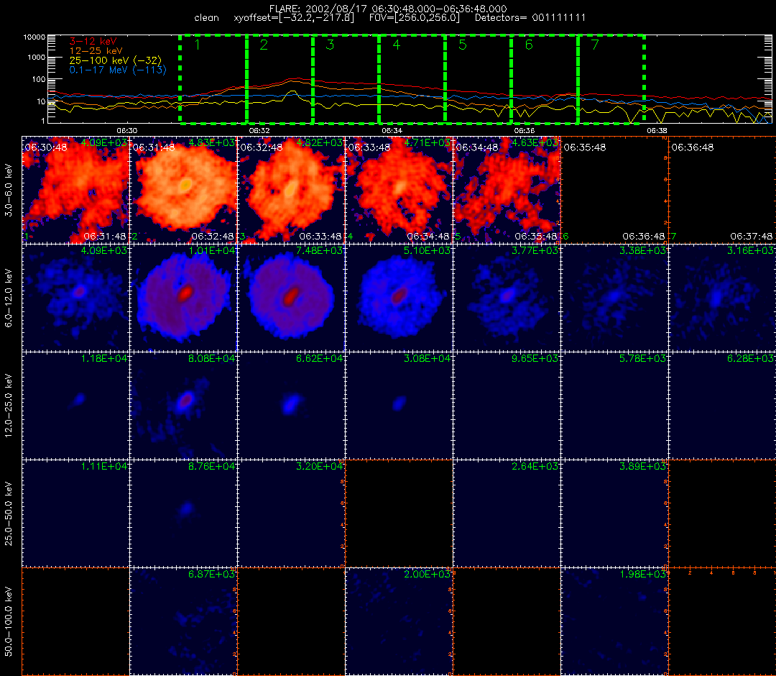776x676 pixels.
Task: Click the blue "0.1-17 MeV (-113)" legend entry
Action: (118, 70)
